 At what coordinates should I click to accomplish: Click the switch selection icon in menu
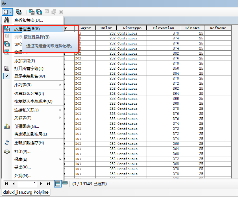click(x=7, y=44)
